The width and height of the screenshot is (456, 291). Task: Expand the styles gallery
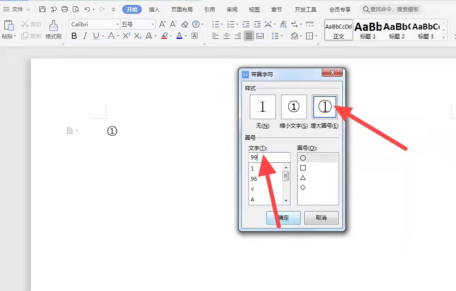coord(444,37)
